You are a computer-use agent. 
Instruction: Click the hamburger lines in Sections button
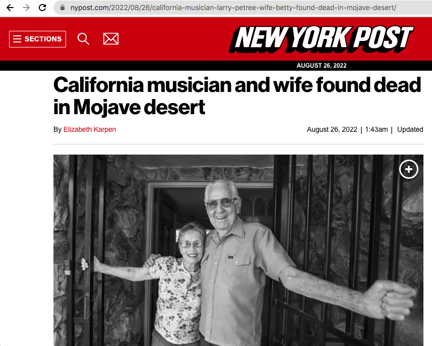coord(17,39)
